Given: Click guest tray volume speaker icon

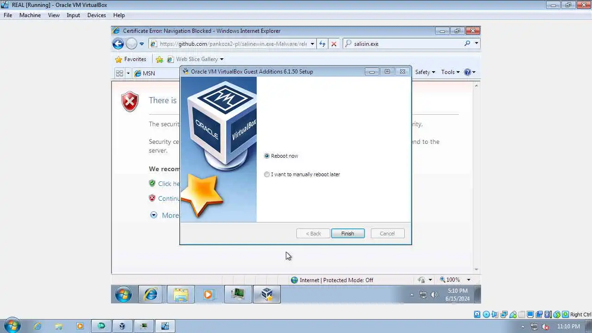Looking at the screenshot, I should [434, 295].
